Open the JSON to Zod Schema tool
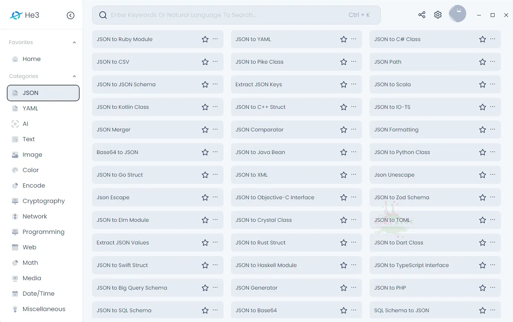 pyautogui.click(x=435, y=197)
